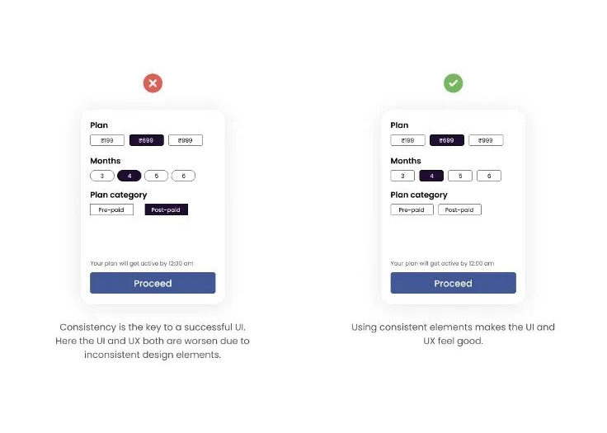
Task: Click Proceed button in the left card
Action: pyautogui.click(x=153, y=283)
